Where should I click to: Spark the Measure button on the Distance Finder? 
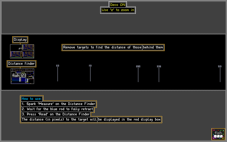pos(19,70)
